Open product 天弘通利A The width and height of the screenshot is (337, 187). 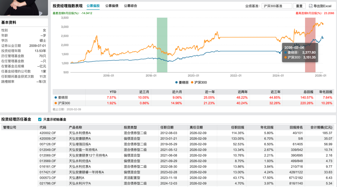click(x=76, y=178)
